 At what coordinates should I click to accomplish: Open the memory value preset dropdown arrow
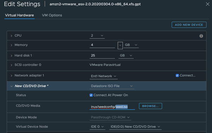120,46
